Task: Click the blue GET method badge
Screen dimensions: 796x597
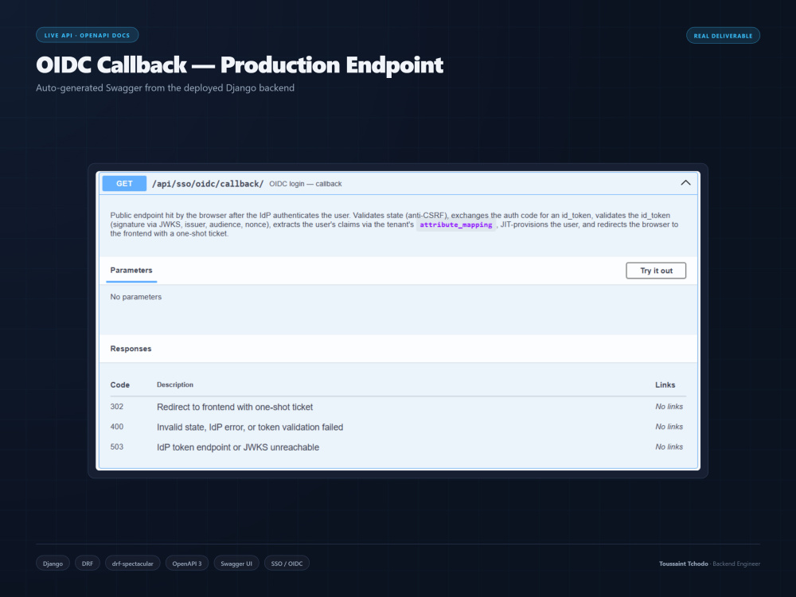Action: tap(124, 184)
